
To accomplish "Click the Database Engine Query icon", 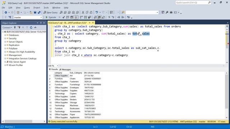I will [x=61, y=13].
